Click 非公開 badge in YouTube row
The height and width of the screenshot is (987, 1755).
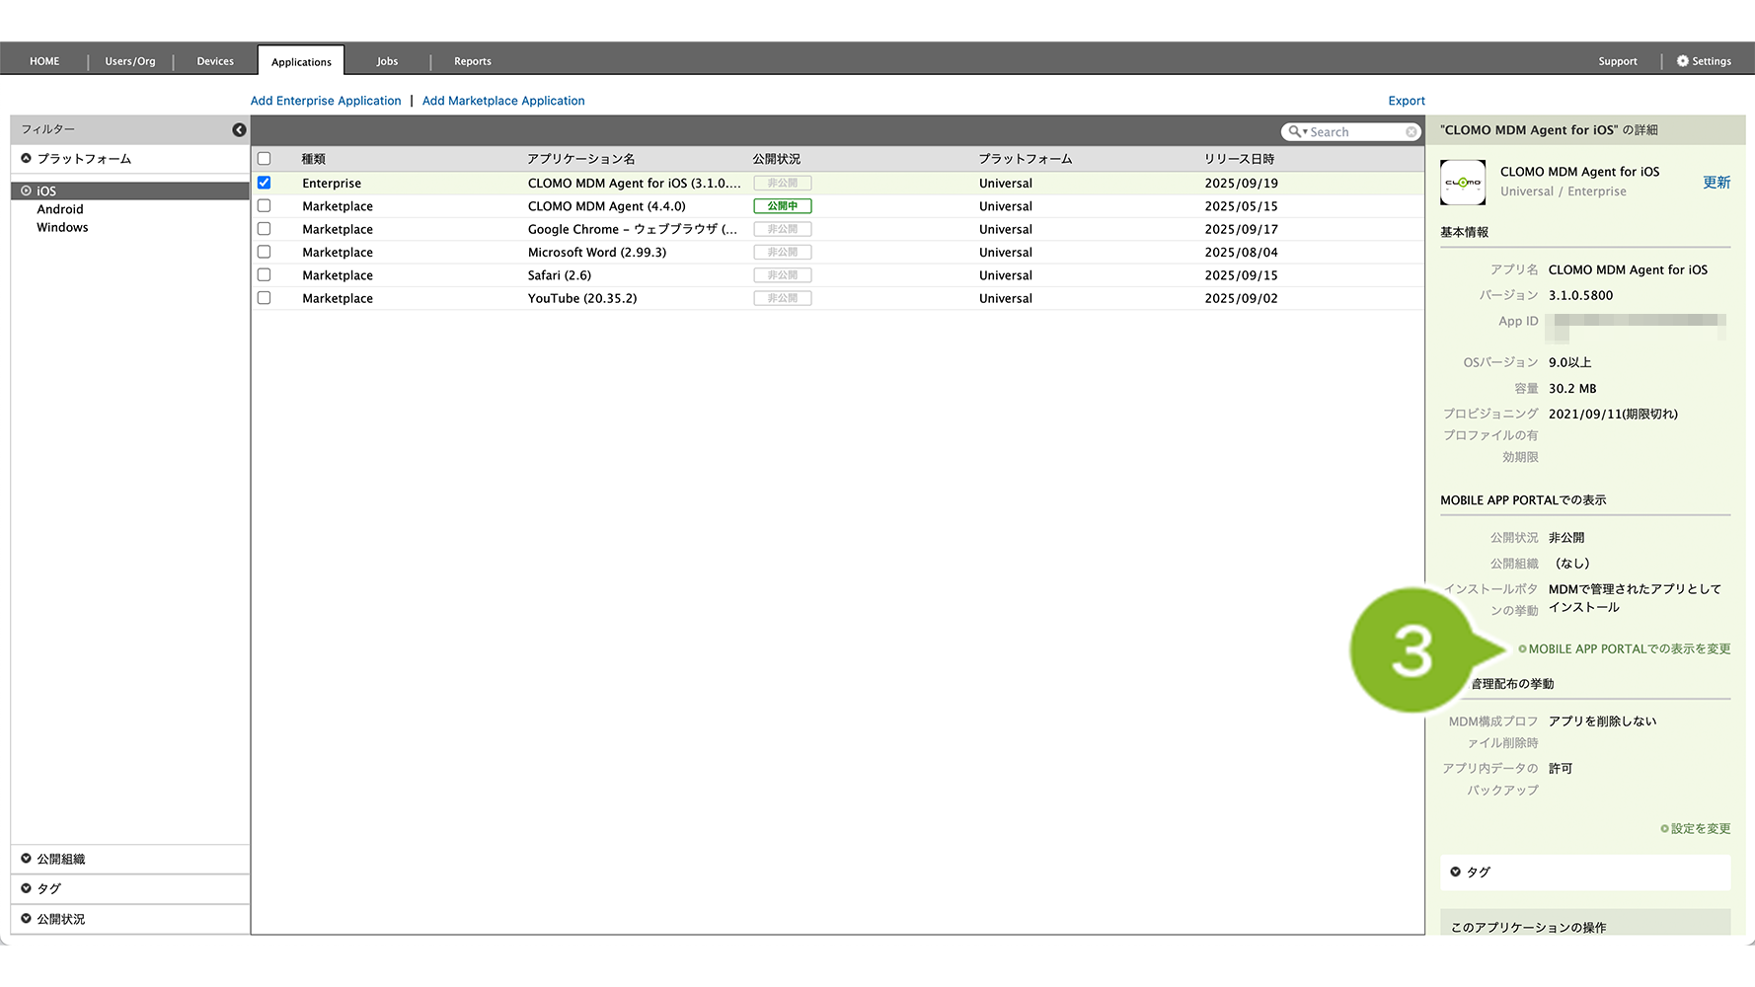[782, 298]
